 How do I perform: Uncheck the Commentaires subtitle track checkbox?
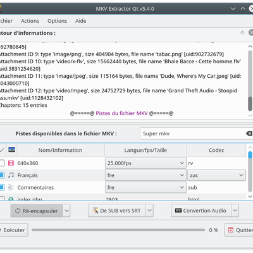coord(2,187)
